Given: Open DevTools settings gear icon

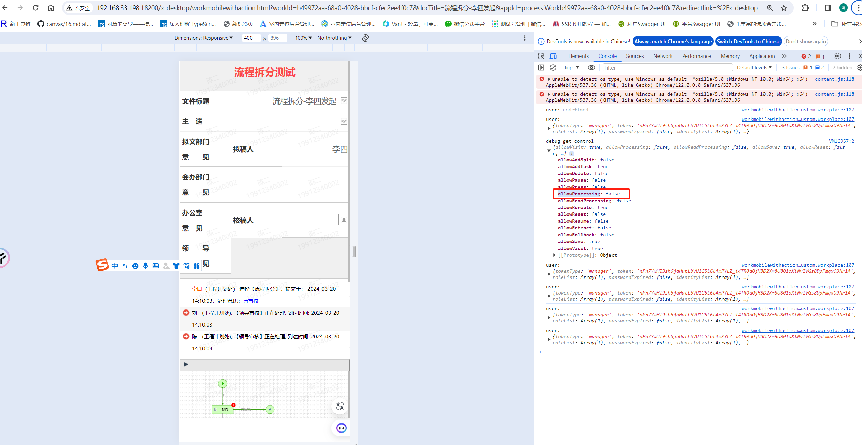Looking at the screenshot, I should click(837, 56).
